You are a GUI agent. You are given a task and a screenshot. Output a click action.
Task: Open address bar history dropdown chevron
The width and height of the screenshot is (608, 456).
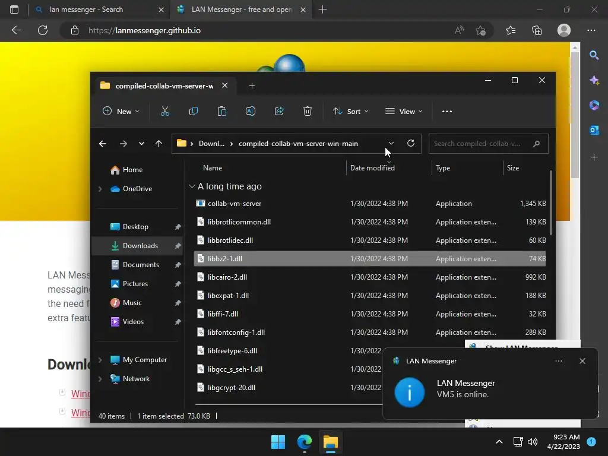click(391, 144)
